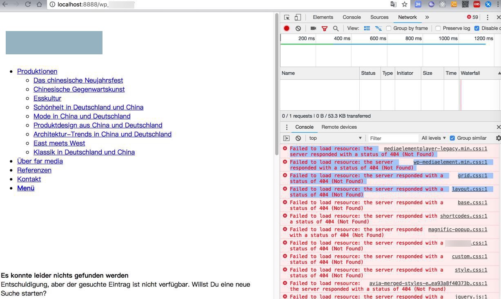View site information icon in address bar
501x299 pixels.
[53, 4]
